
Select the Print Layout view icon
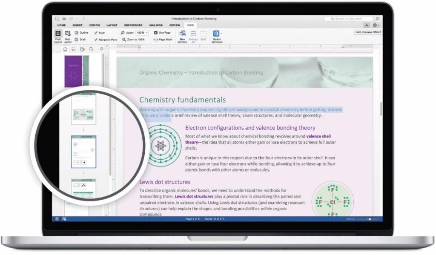click(x=57, y=34)
